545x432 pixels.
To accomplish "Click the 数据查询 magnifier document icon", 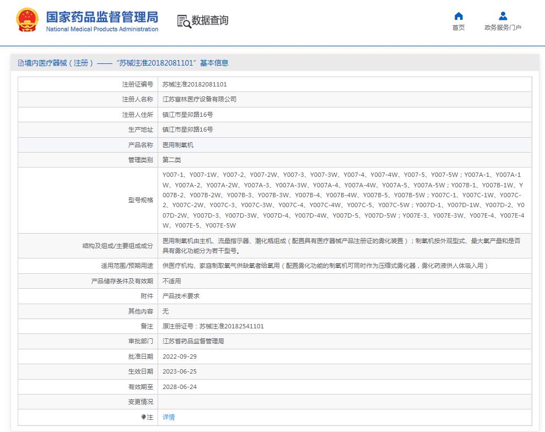I will coord(184,21).
